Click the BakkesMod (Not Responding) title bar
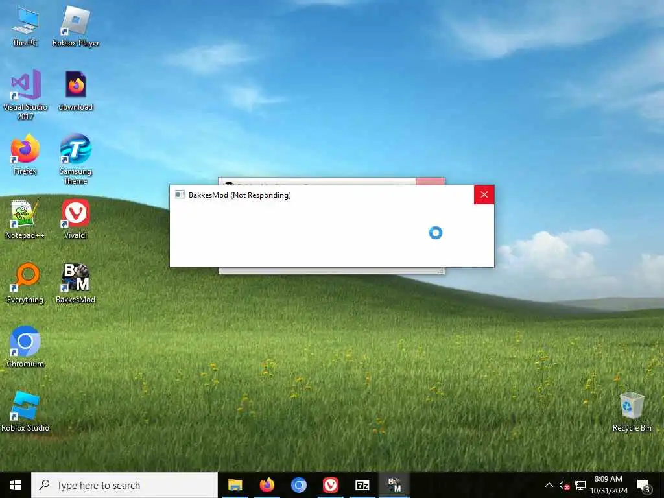Image resolution: width=664 pixels, height=498 pixels. pos(322,195)
